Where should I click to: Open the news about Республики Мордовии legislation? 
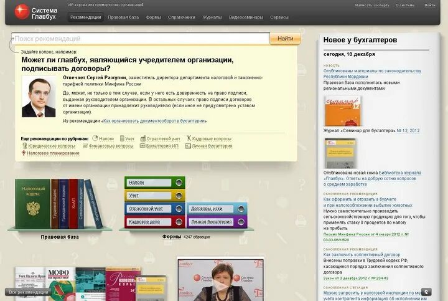point(372,74)
